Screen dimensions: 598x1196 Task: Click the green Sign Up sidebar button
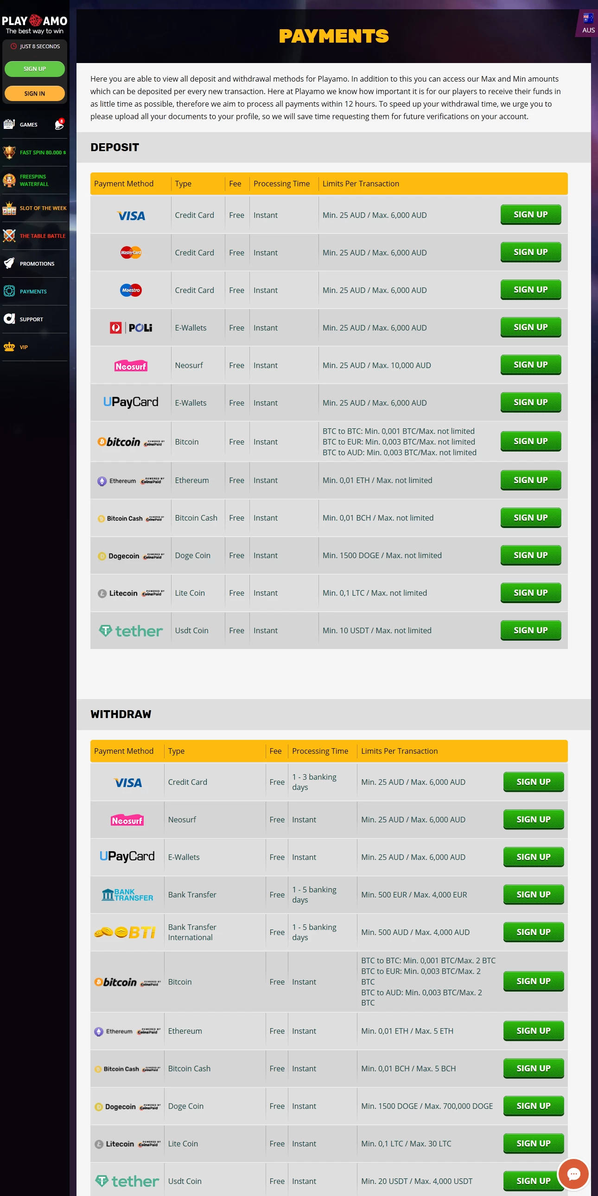(x=35, y=69)
